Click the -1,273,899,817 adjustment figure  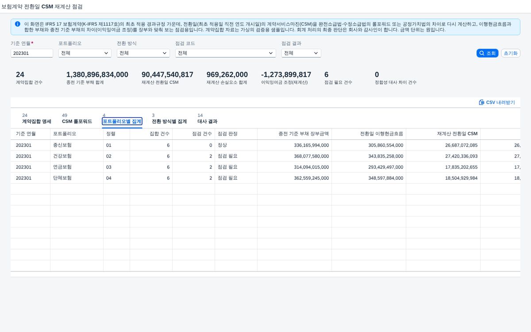pyautogui.click(x=286, y=74)
